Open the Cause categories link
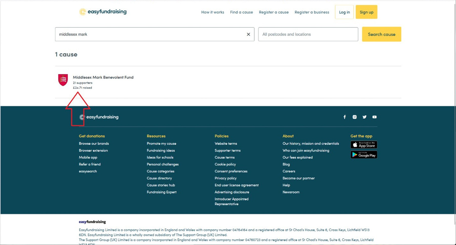The width and height of the screenshot is (456, 245). coord(160,171)
